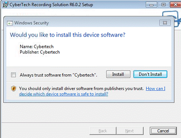Click the 'Always trust software from Cybertech' label

[58, 75]
